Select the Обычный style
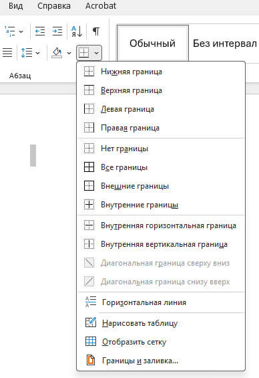 [x=153, y=43]
